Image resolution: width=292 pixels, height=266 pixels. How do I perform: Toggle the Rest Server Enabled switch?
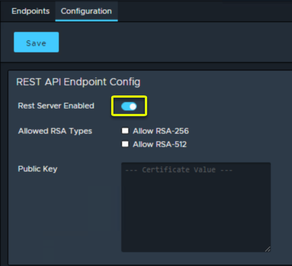click(129, 106)
